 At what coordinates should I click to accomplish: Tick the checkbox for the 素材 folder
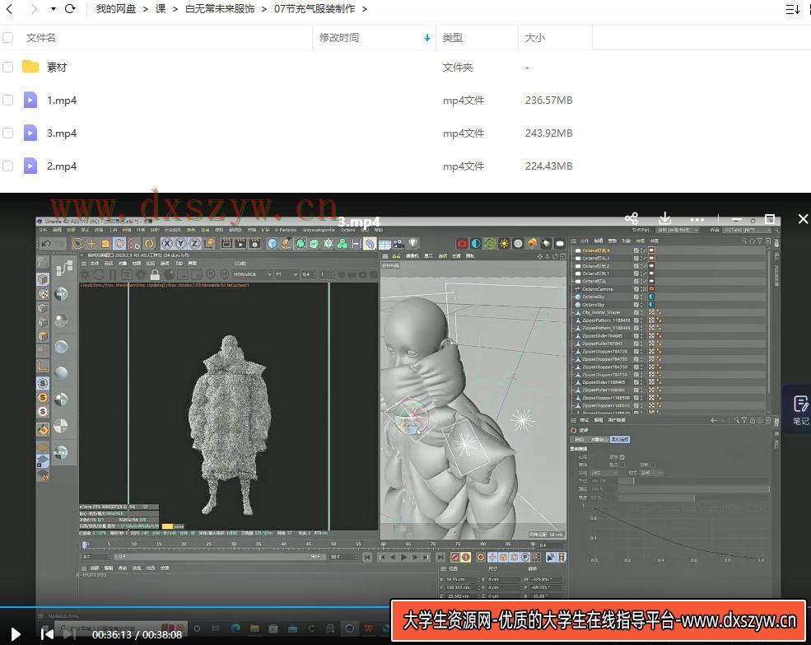pos(7,67)
